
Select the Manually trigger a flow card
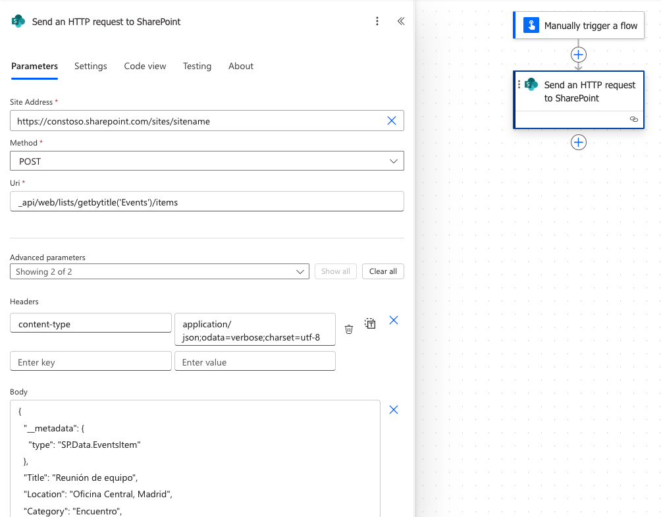578,26
